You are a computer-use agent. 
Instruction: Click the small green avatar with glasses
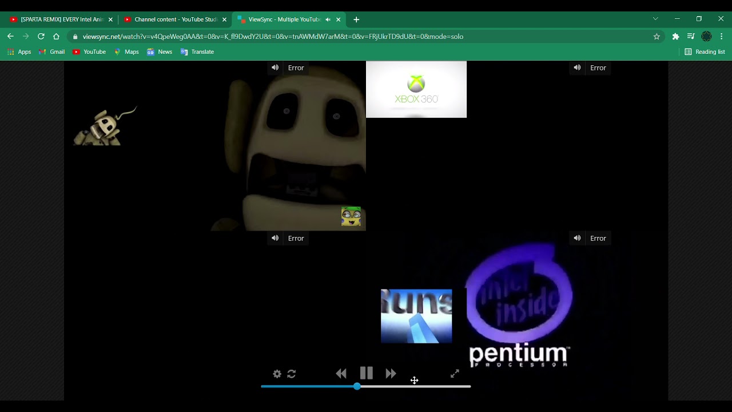351,216
